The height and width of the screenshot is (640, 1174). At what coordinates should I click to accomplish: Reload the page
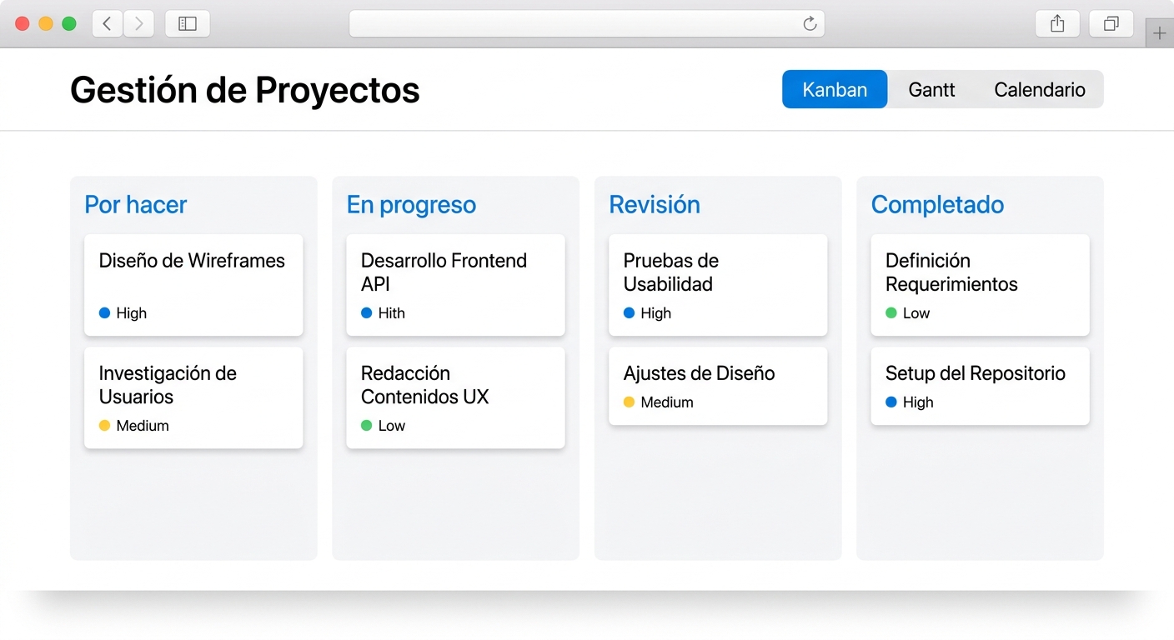click(809, 23)
